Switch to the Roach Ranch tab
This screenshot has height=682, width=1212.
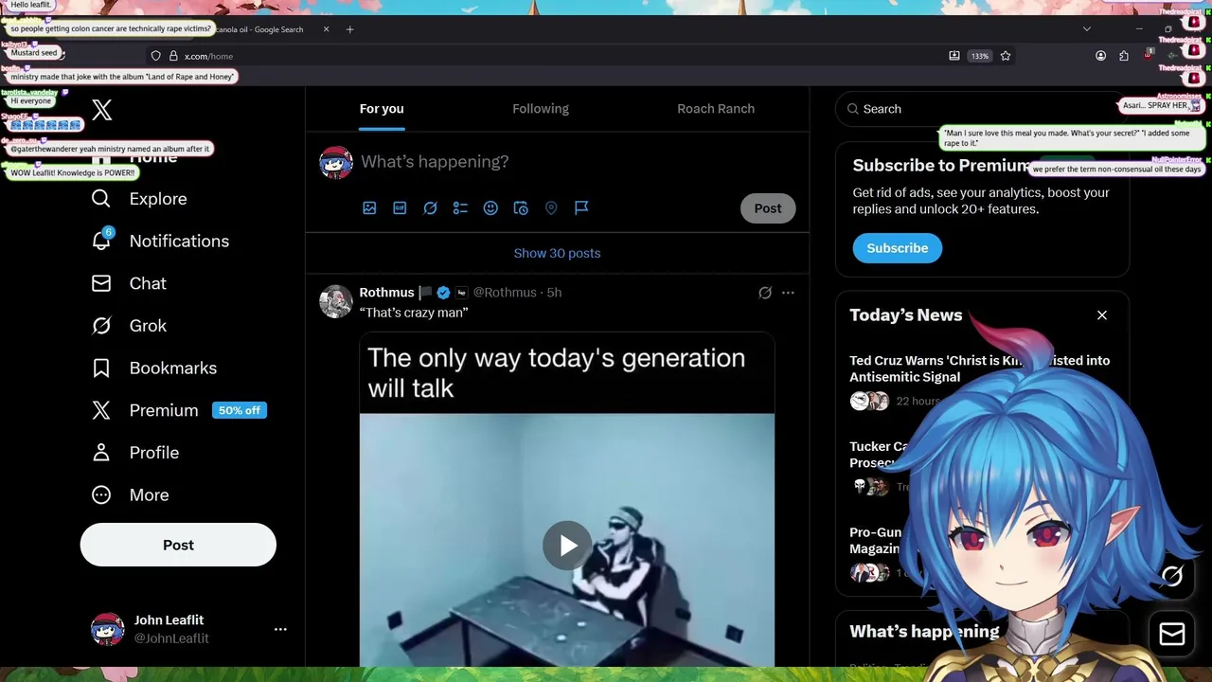[x=716, y=108]
